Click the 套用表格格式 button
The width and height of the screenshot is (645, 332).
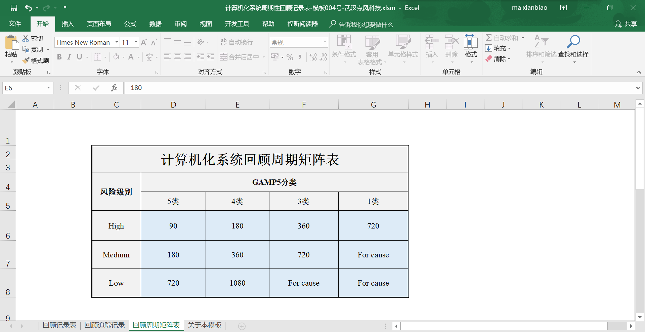click(x=372, y=48)
